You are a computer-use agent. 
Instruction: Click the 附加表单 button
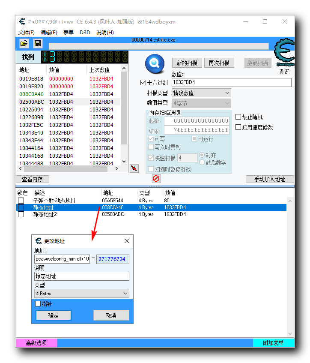pyautogui.click(x=274, y=343)
